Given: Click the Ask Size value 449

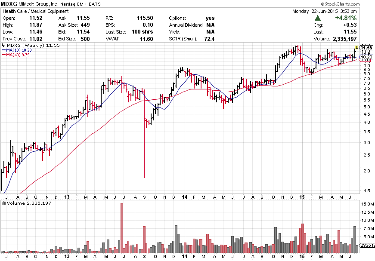Looking at the screenshot, I should click(85, 25).
